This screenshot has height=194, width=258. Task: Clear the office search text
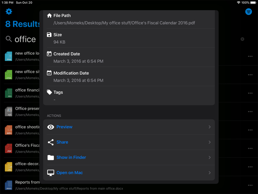[242, 39]
